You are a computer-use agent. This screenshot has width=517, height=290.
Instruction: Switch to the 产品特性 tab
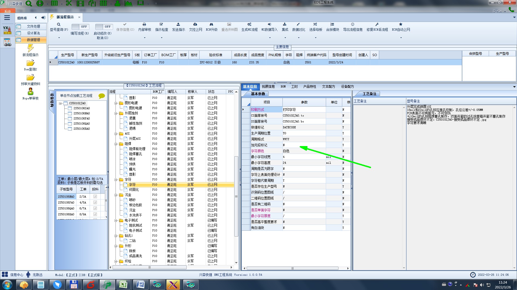point(309,86)
